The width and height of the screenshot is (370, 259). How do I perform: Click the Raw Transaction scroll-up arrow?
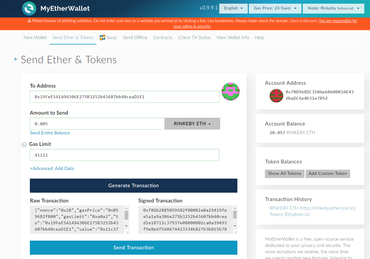[x=127, y=208]
